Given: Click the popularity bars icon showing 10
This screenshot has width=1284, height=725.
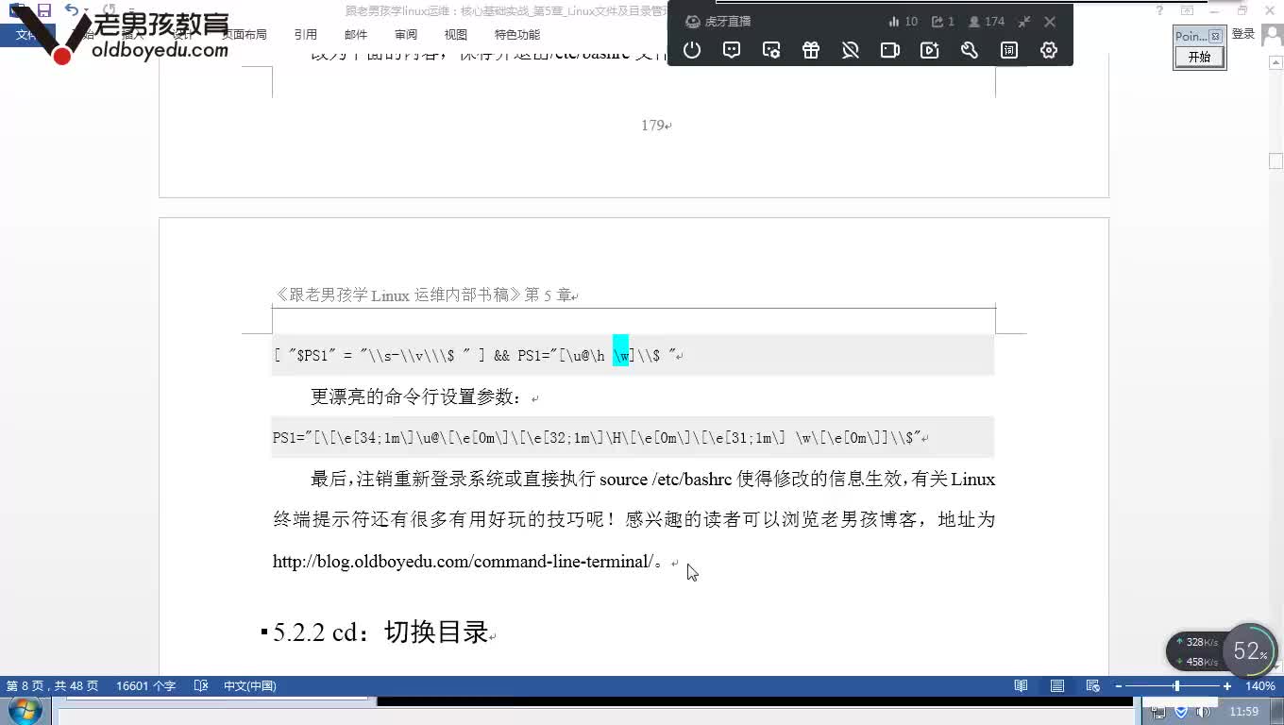Looking at the screenshot, I should pos(894,22).
